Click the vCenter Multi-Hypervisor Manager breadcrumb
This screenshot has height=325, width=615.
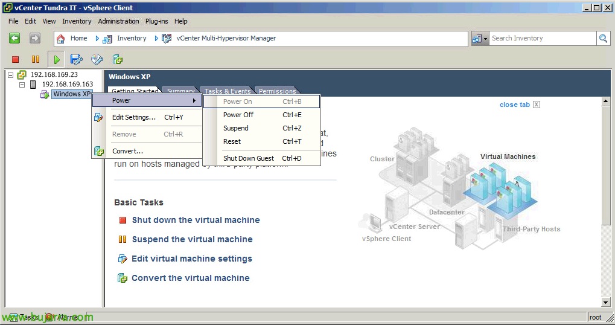226,38
